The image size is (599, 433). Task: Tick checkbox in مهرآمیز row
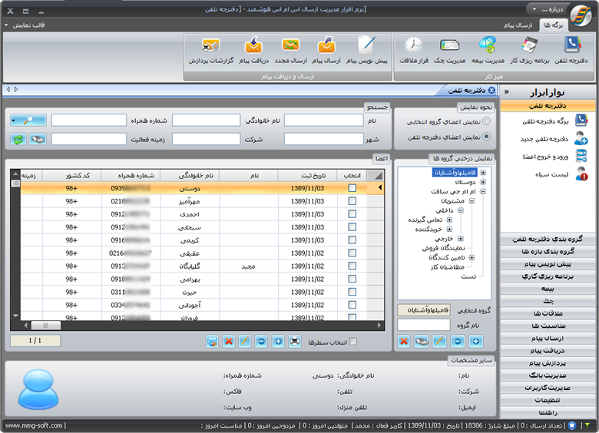click(x=352, y=201)
